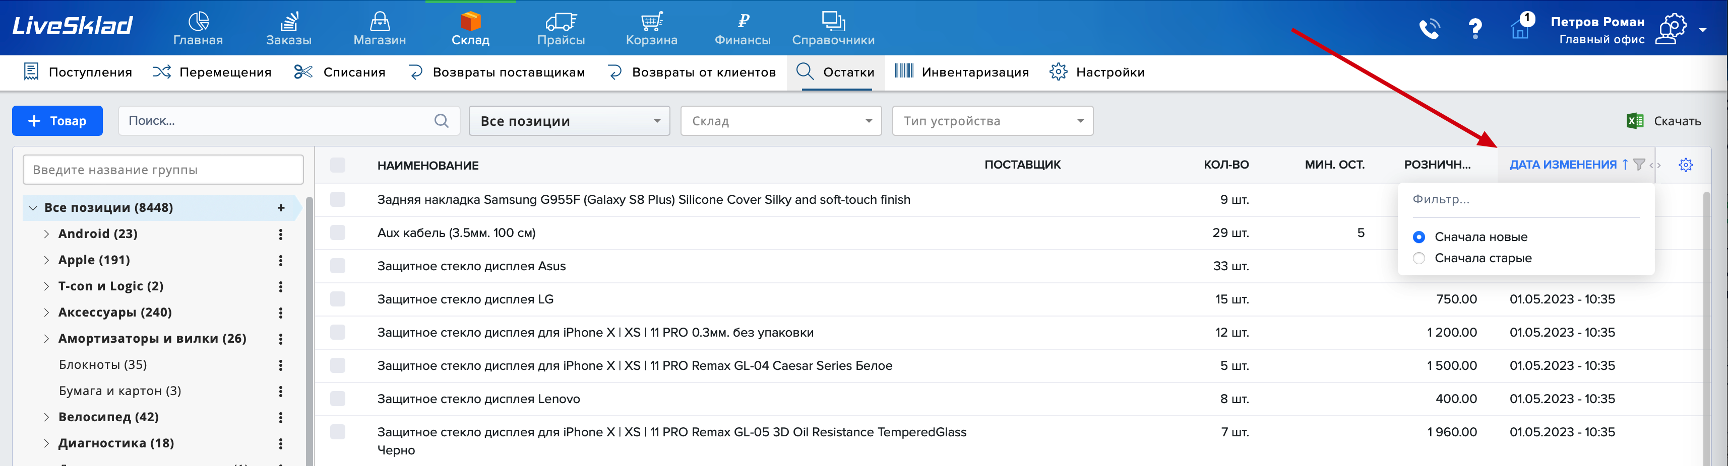
Task: Open the Все позиции dropdown
Action: (x=569, y=120)
